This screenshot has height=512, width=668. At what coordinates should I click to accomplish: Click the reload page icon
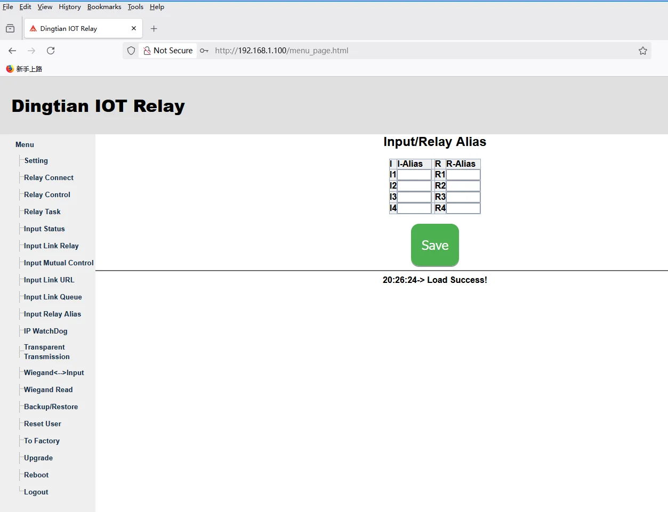coord(51,51)
